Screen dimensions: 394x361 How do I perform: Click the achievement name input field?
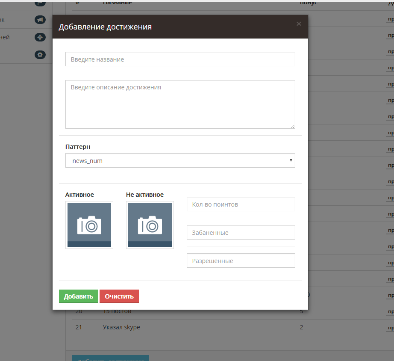coord(180,59)
